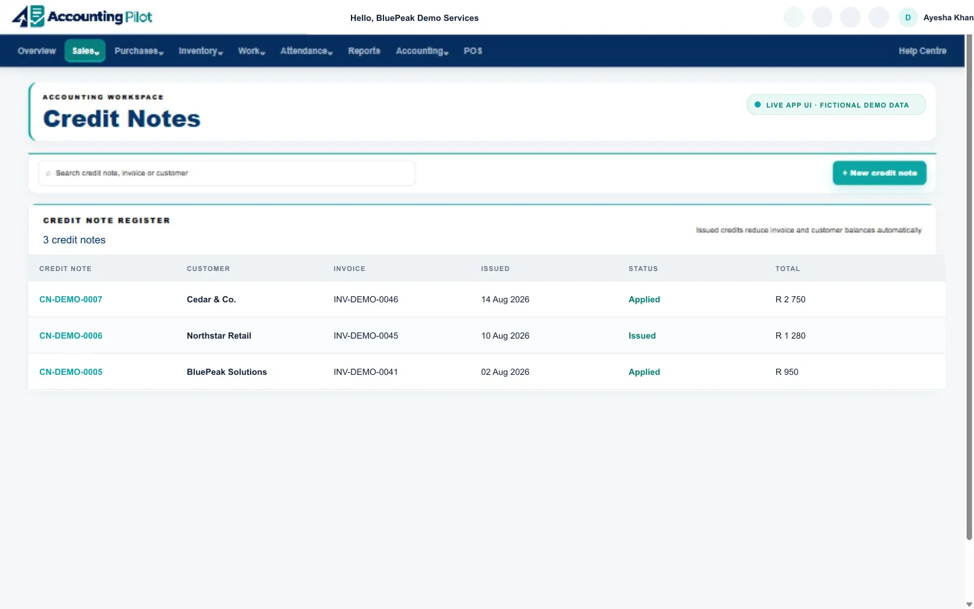974x609 pixels.
Task: Open the Reports page
Action: point(364,51)
